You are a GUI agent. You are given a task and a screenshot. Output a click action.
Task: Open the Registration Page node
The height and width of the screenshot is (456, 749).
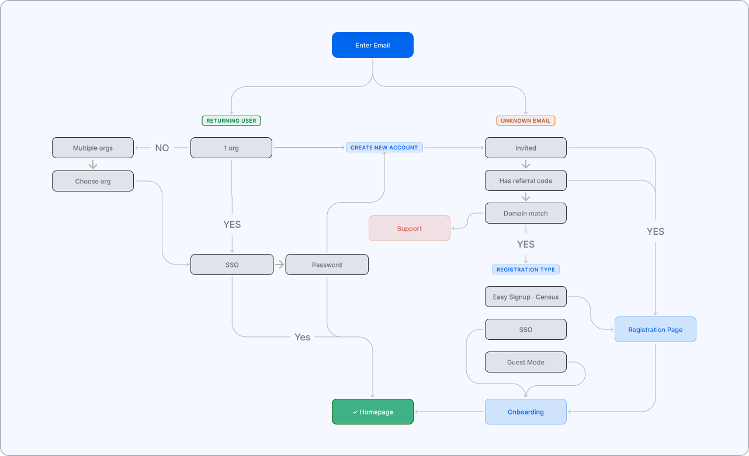pyautogui.click(x=656, y=329)
